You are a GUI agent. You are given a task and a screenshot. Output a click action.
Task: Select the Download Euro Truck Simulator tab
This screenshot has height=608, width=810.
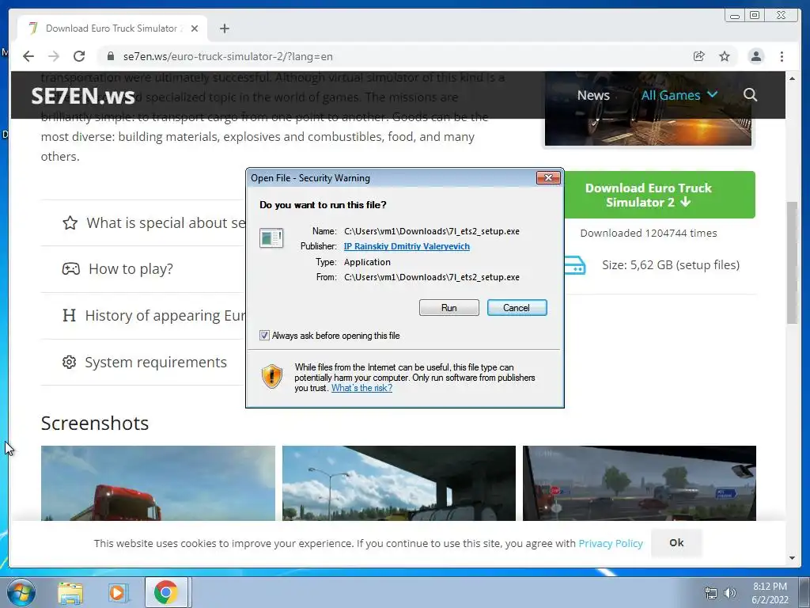pos(112,28)
